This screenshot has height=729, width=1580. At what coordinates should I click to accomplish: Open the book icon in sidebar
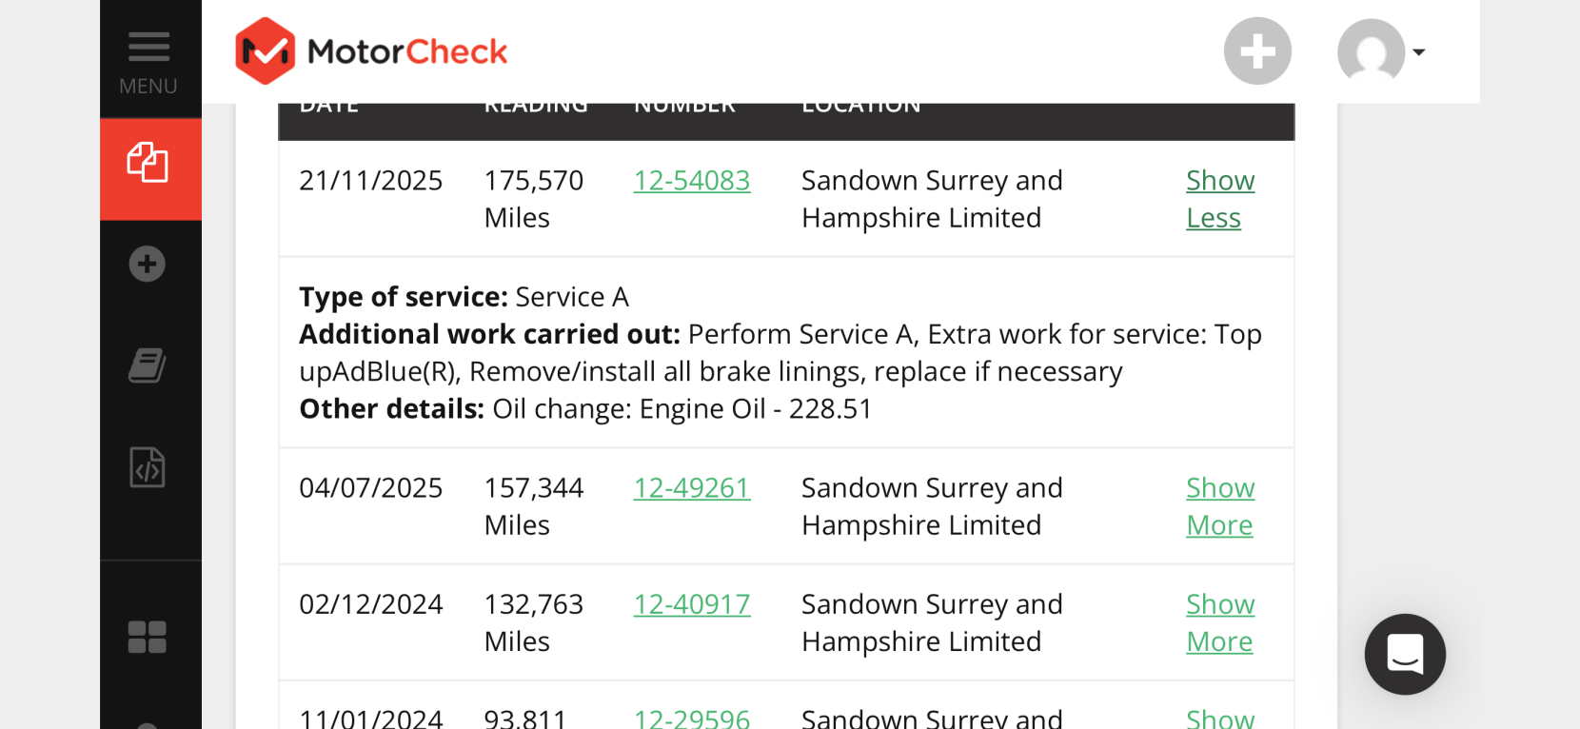148,365
